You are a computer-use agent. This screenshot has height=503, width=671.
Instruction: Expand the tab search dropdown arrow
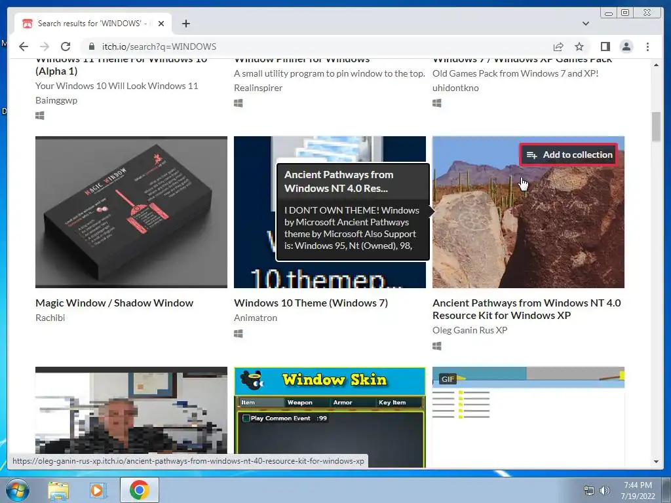point(586,24)
